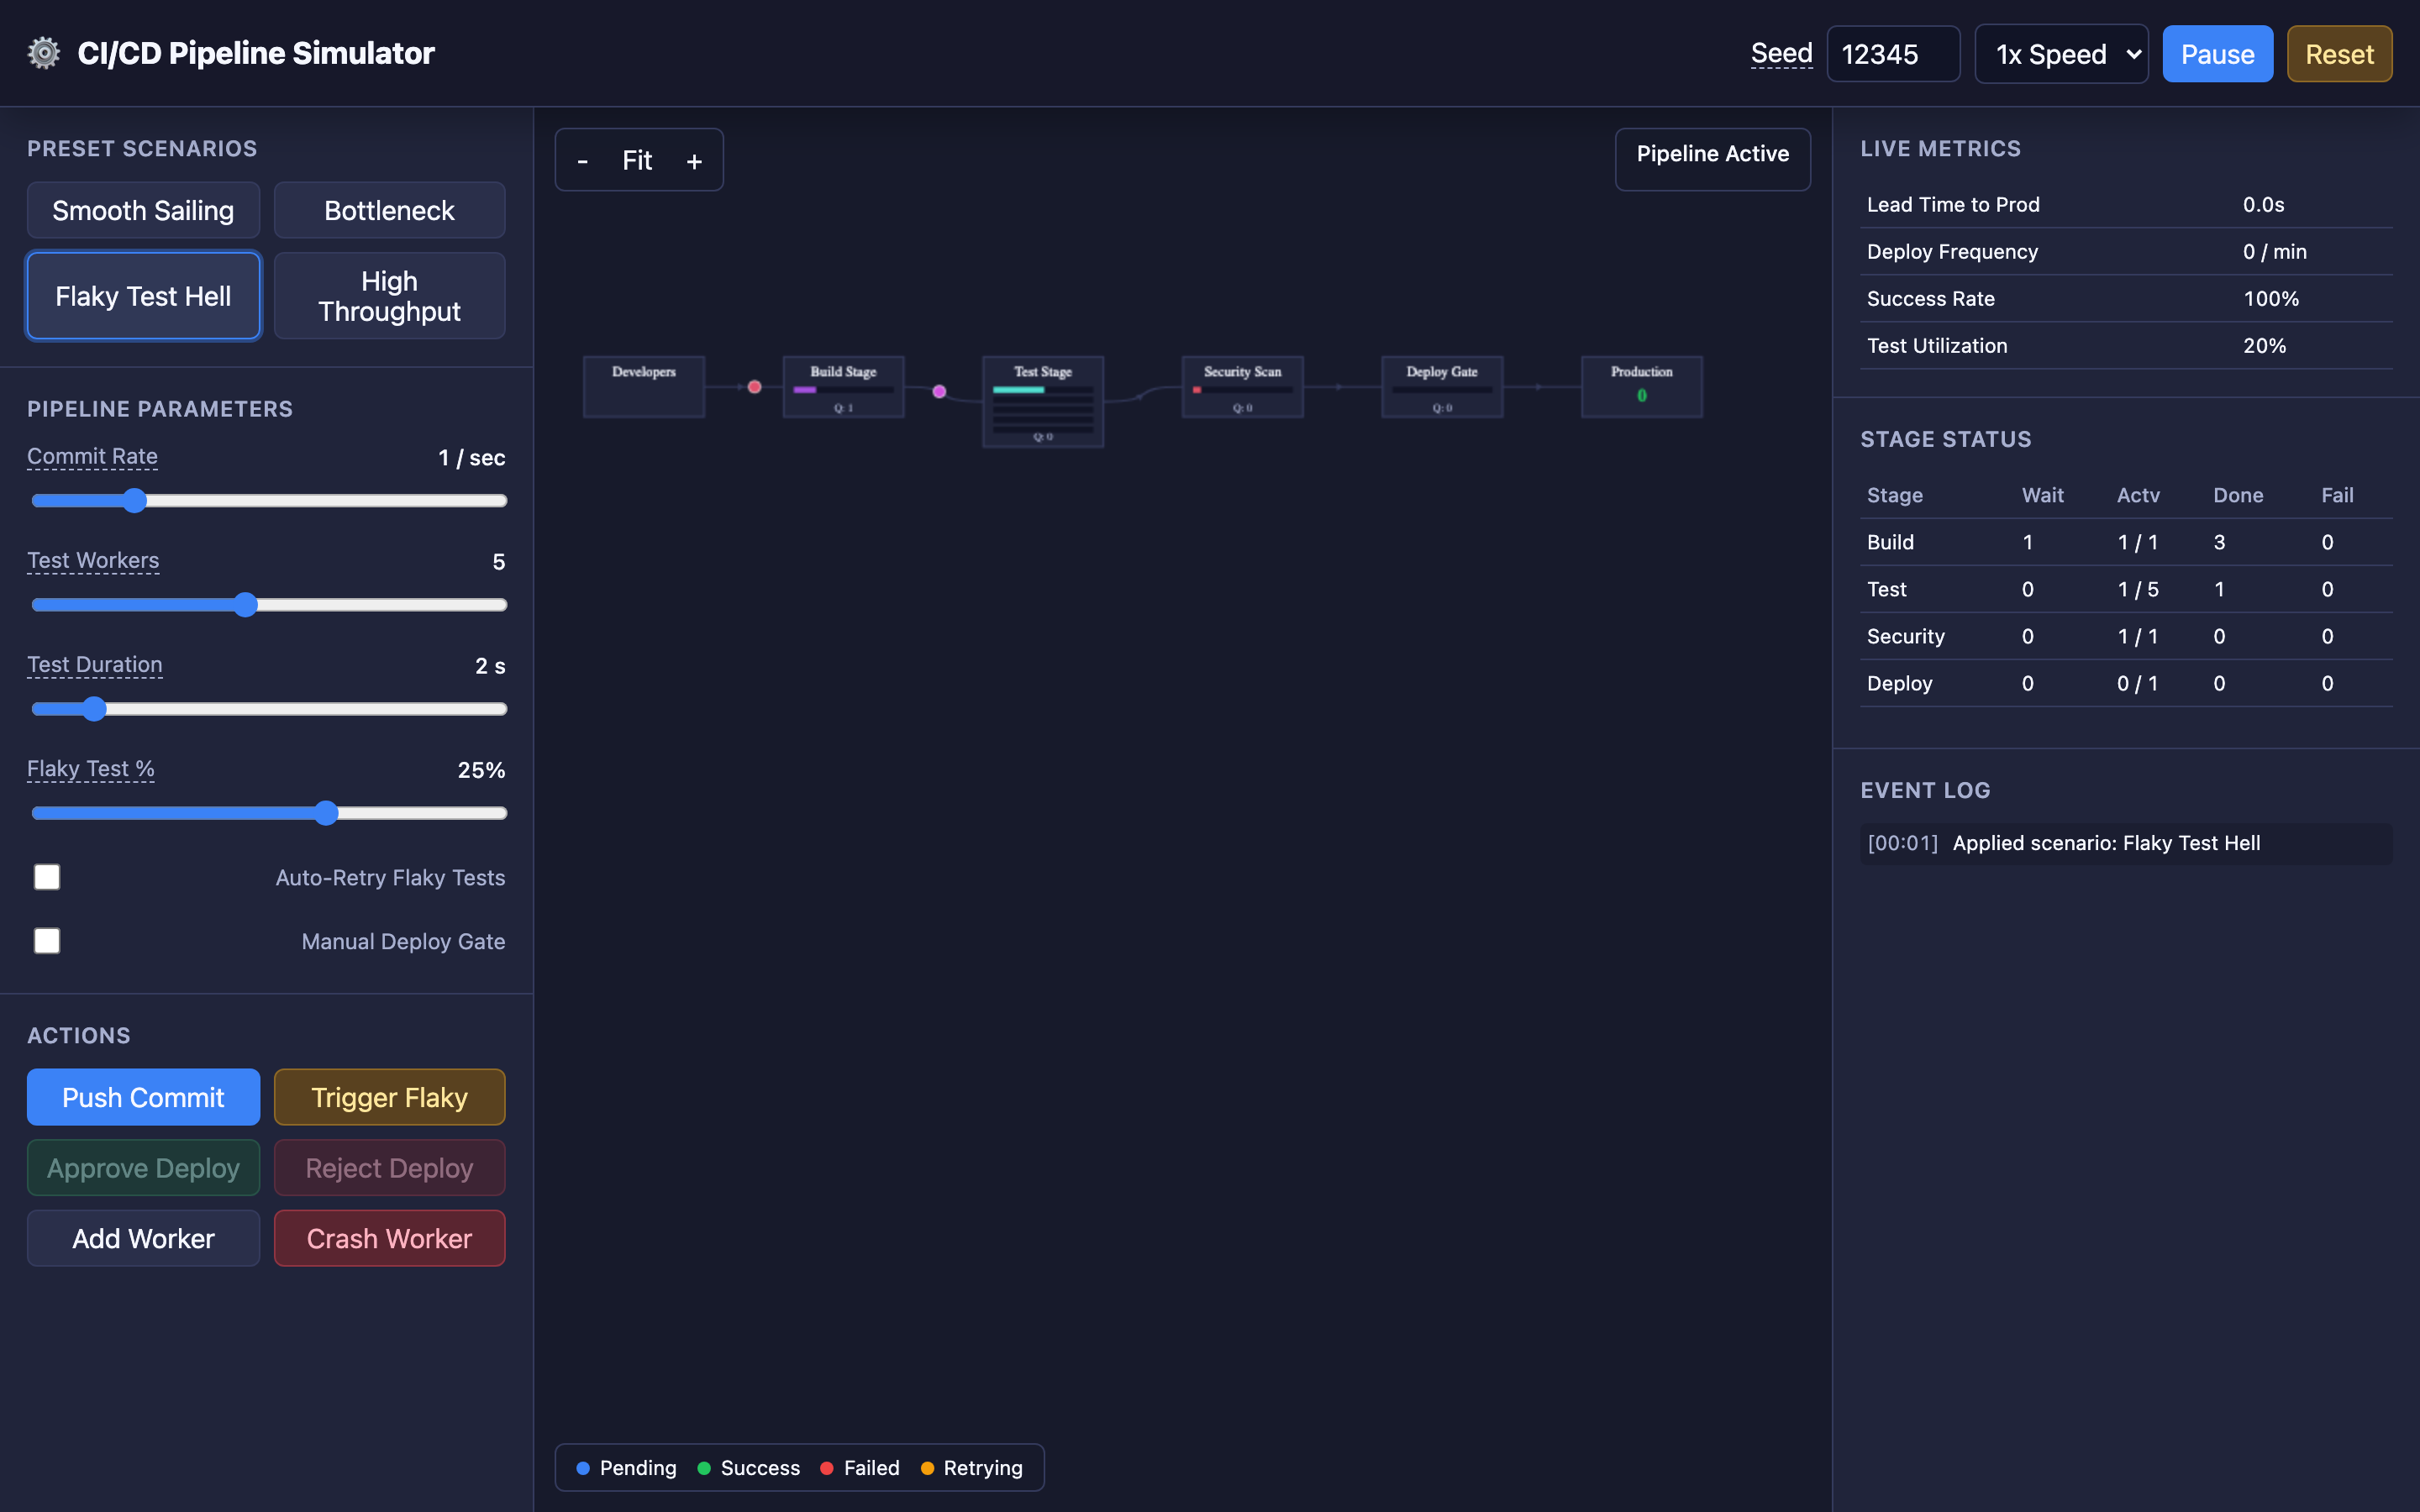Click the 1 / sec commit rate value
This screenshot has height=1512, width=2420.
(472, 458)
